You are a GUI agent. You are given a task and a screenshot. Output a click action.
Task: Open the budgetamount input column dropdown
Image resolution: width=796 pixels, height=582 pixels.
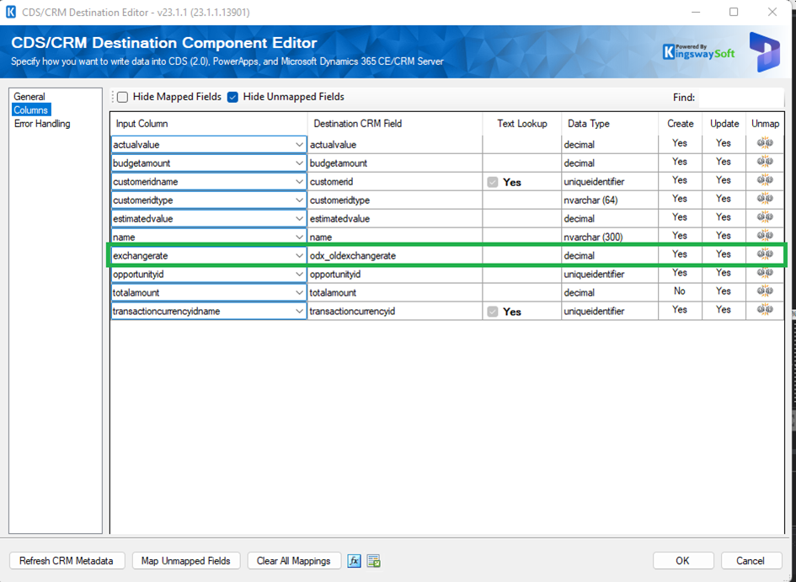tap(299, 163)
